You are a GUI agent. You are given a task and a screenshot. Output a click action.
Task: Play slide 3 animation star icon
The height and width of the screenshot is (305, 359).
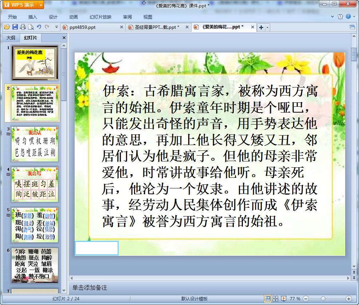click(8, 134)
